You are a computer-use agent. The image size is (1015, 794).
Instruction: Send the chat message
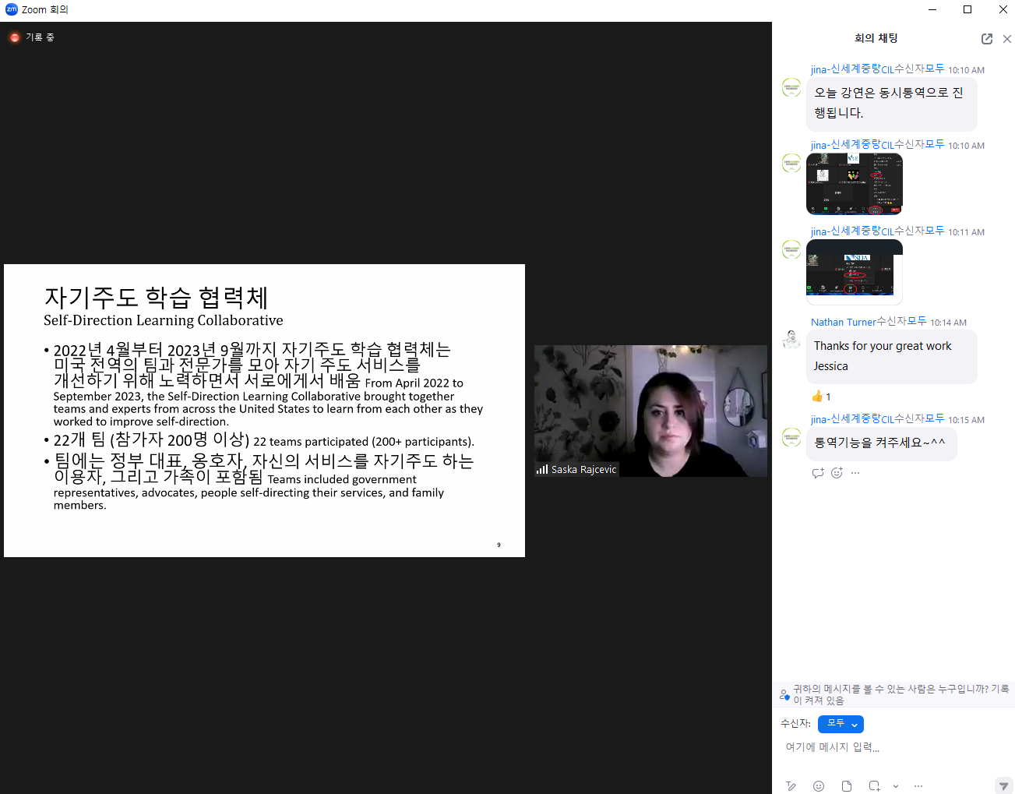tap(1003, 786)
